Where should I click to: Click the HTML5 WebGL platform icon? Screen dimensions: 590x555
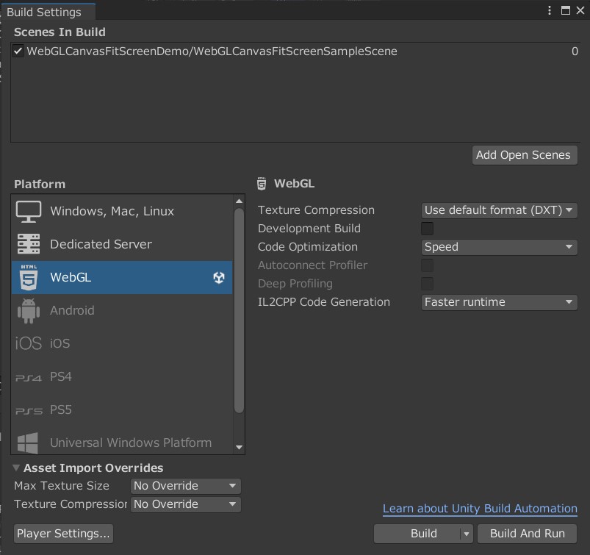(x=29, y=278)
